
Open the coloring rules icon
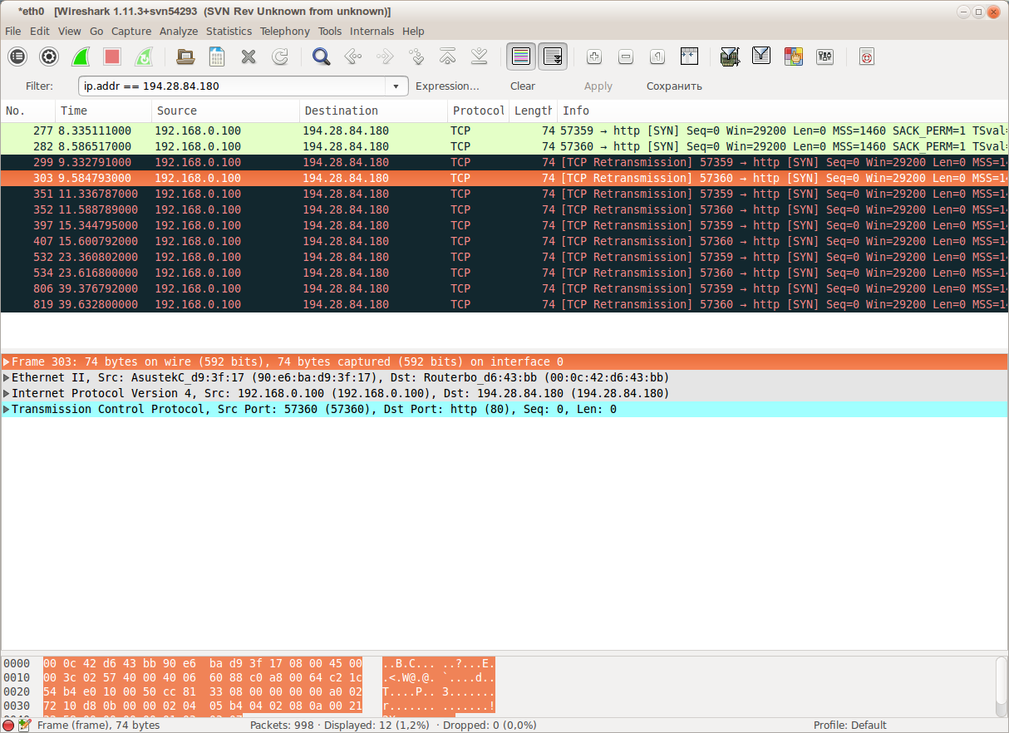(793, 57)
